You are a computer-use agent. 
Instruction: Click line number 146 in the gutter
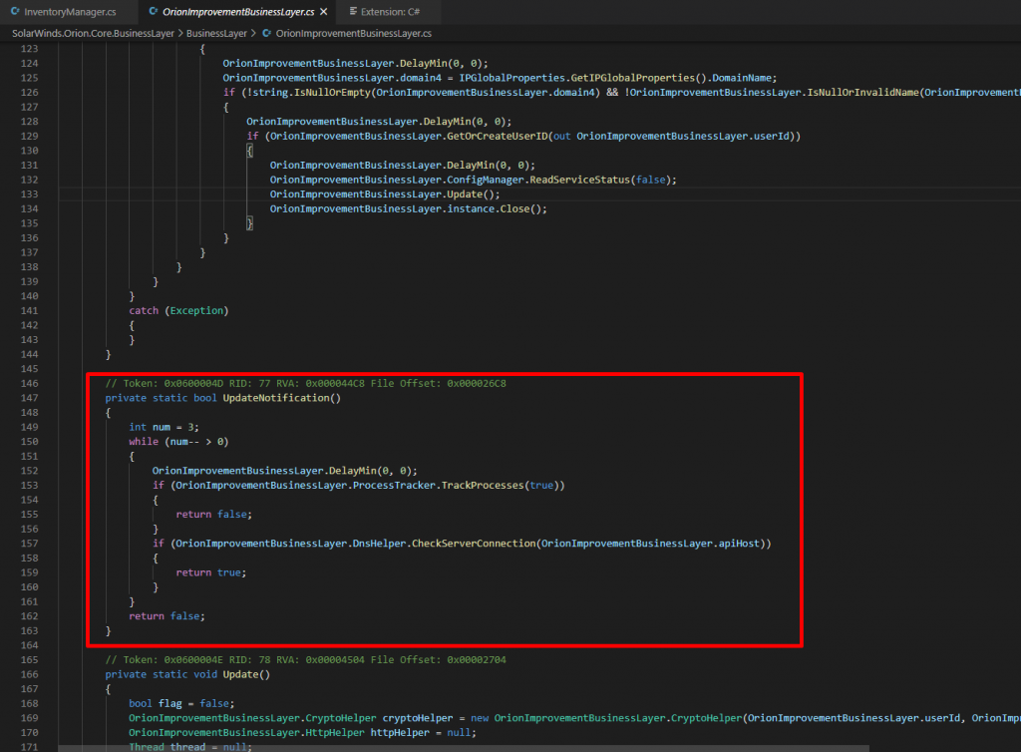(x=29, y=384)
